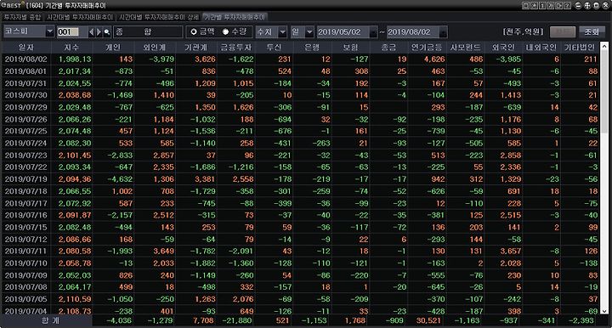Click total value 30,521
The height and width of the screenshot is (328, 612).
pos(428,320)
